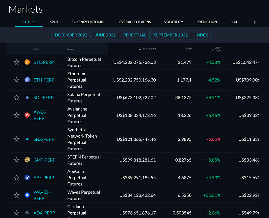Sort markets by Daily Change column
Viewport: 269px width, 218px height.
click(216, 49)
